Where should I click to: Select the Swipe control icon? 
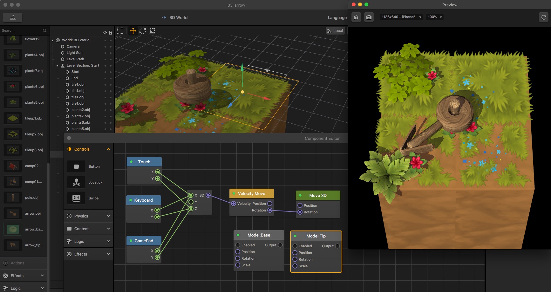point(76,198)
